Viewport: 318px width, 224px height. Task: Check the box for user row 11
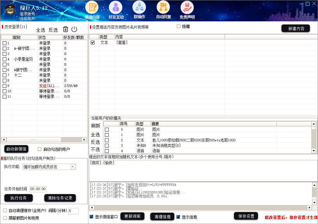tap(4, 97)
